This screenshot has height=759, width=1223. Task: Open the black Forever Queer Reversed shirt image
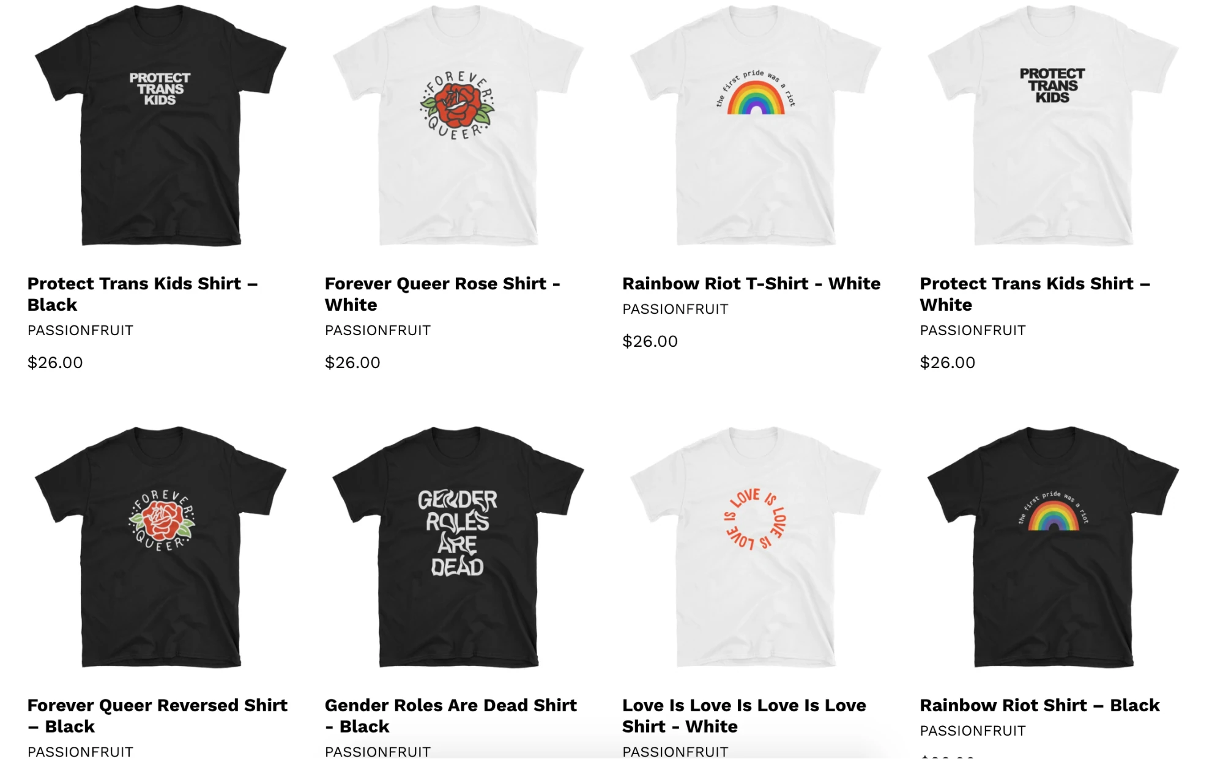161,546
